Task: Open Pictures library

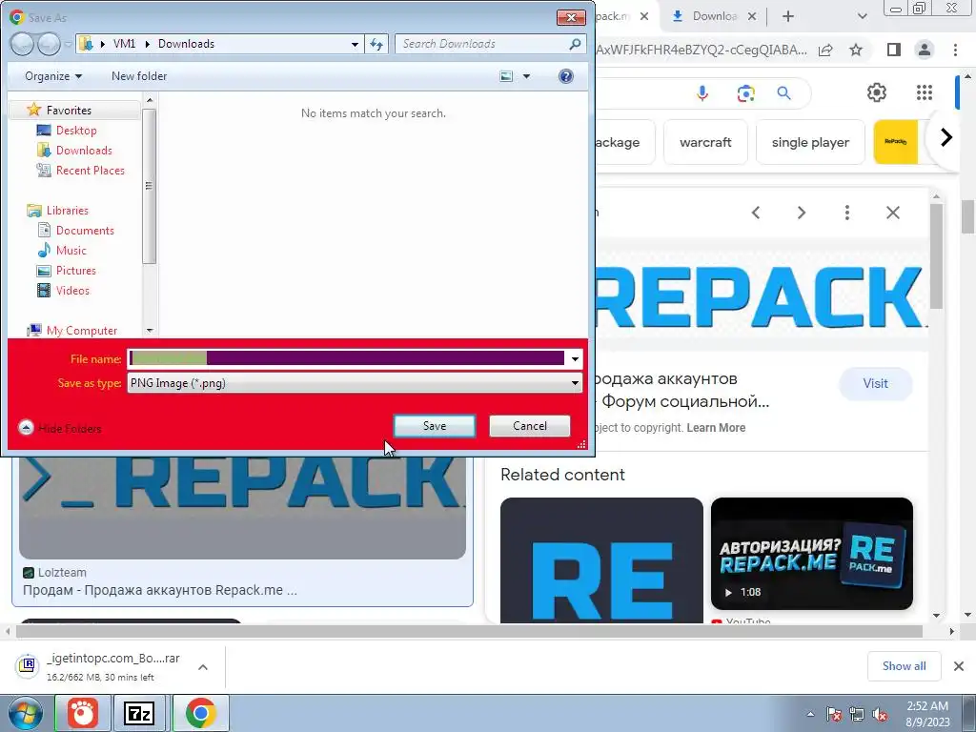Action: coord(75,270)
